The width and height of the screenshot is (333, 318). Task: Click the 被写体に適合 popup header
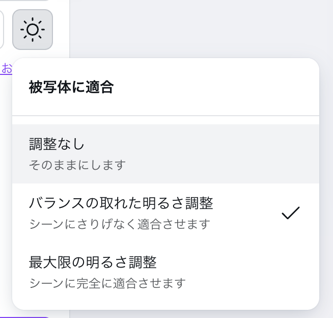point(71,87)
